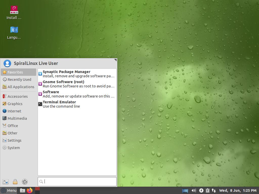Select the Office category
The image size is (259, 194).
[18, 126]
